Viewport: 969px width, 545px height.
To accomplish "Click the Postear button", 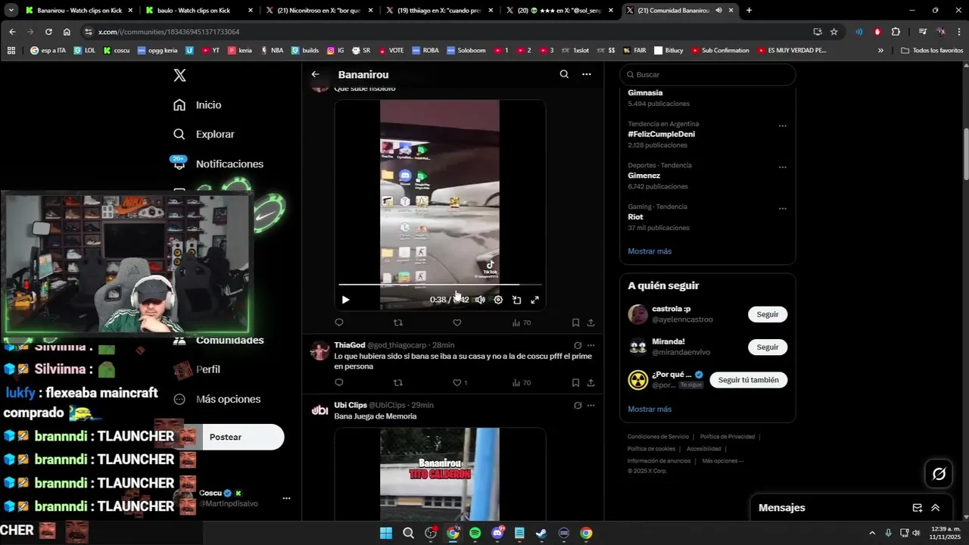I will (226, 438).
